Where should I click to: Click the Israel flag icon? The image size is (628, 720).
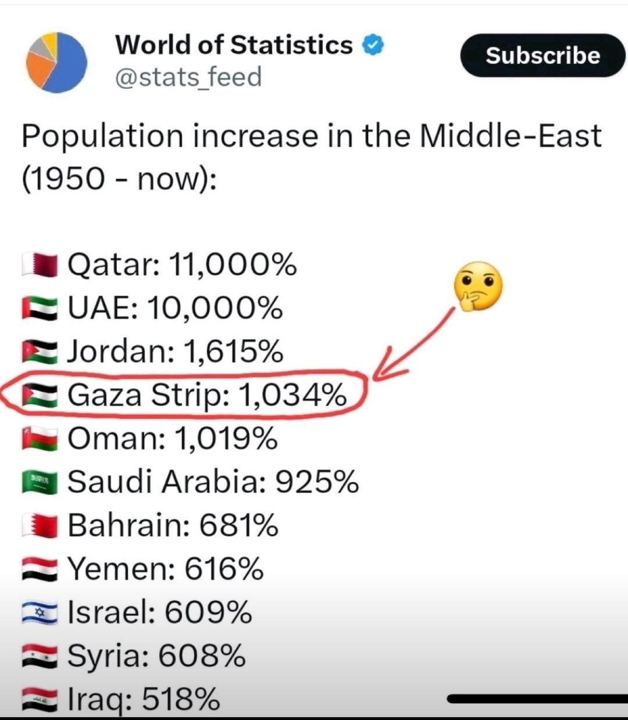coord(40,612)
